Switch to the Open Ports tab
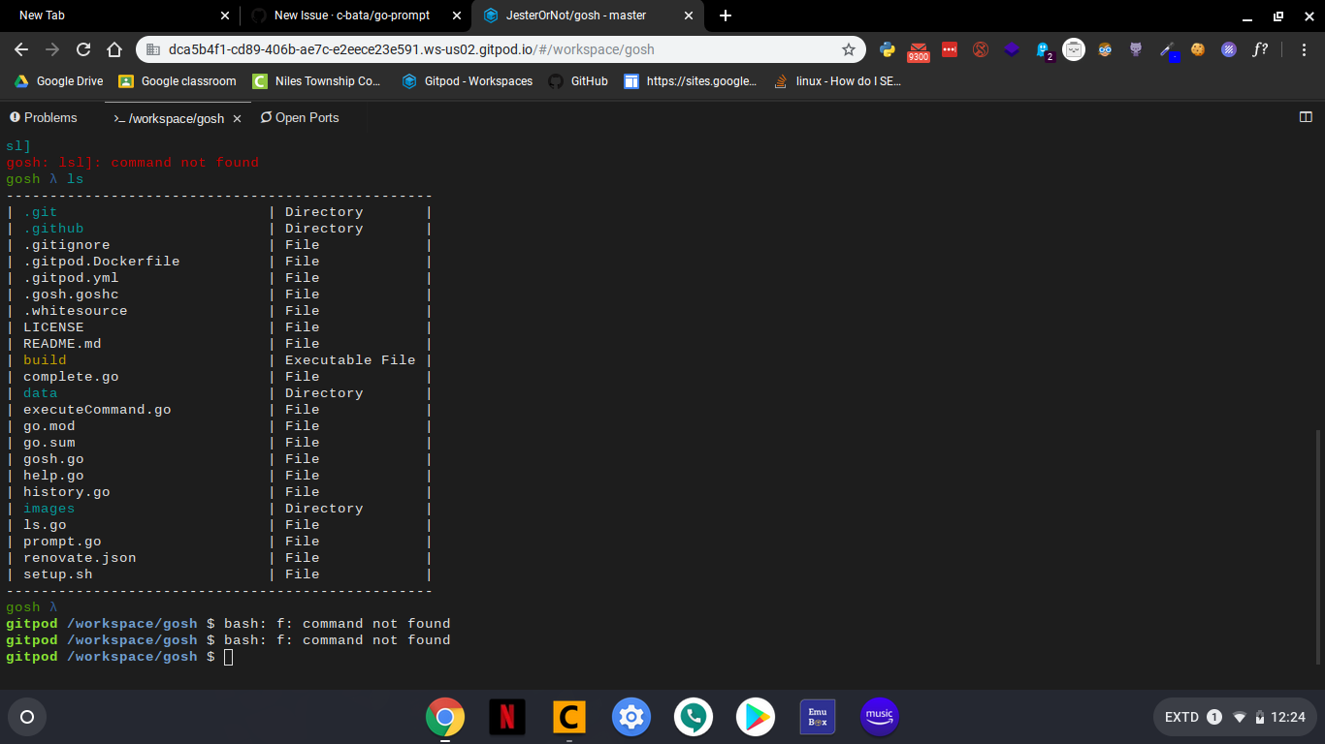Viewport: 1325px width, 744px height. (x=300, y=117)
